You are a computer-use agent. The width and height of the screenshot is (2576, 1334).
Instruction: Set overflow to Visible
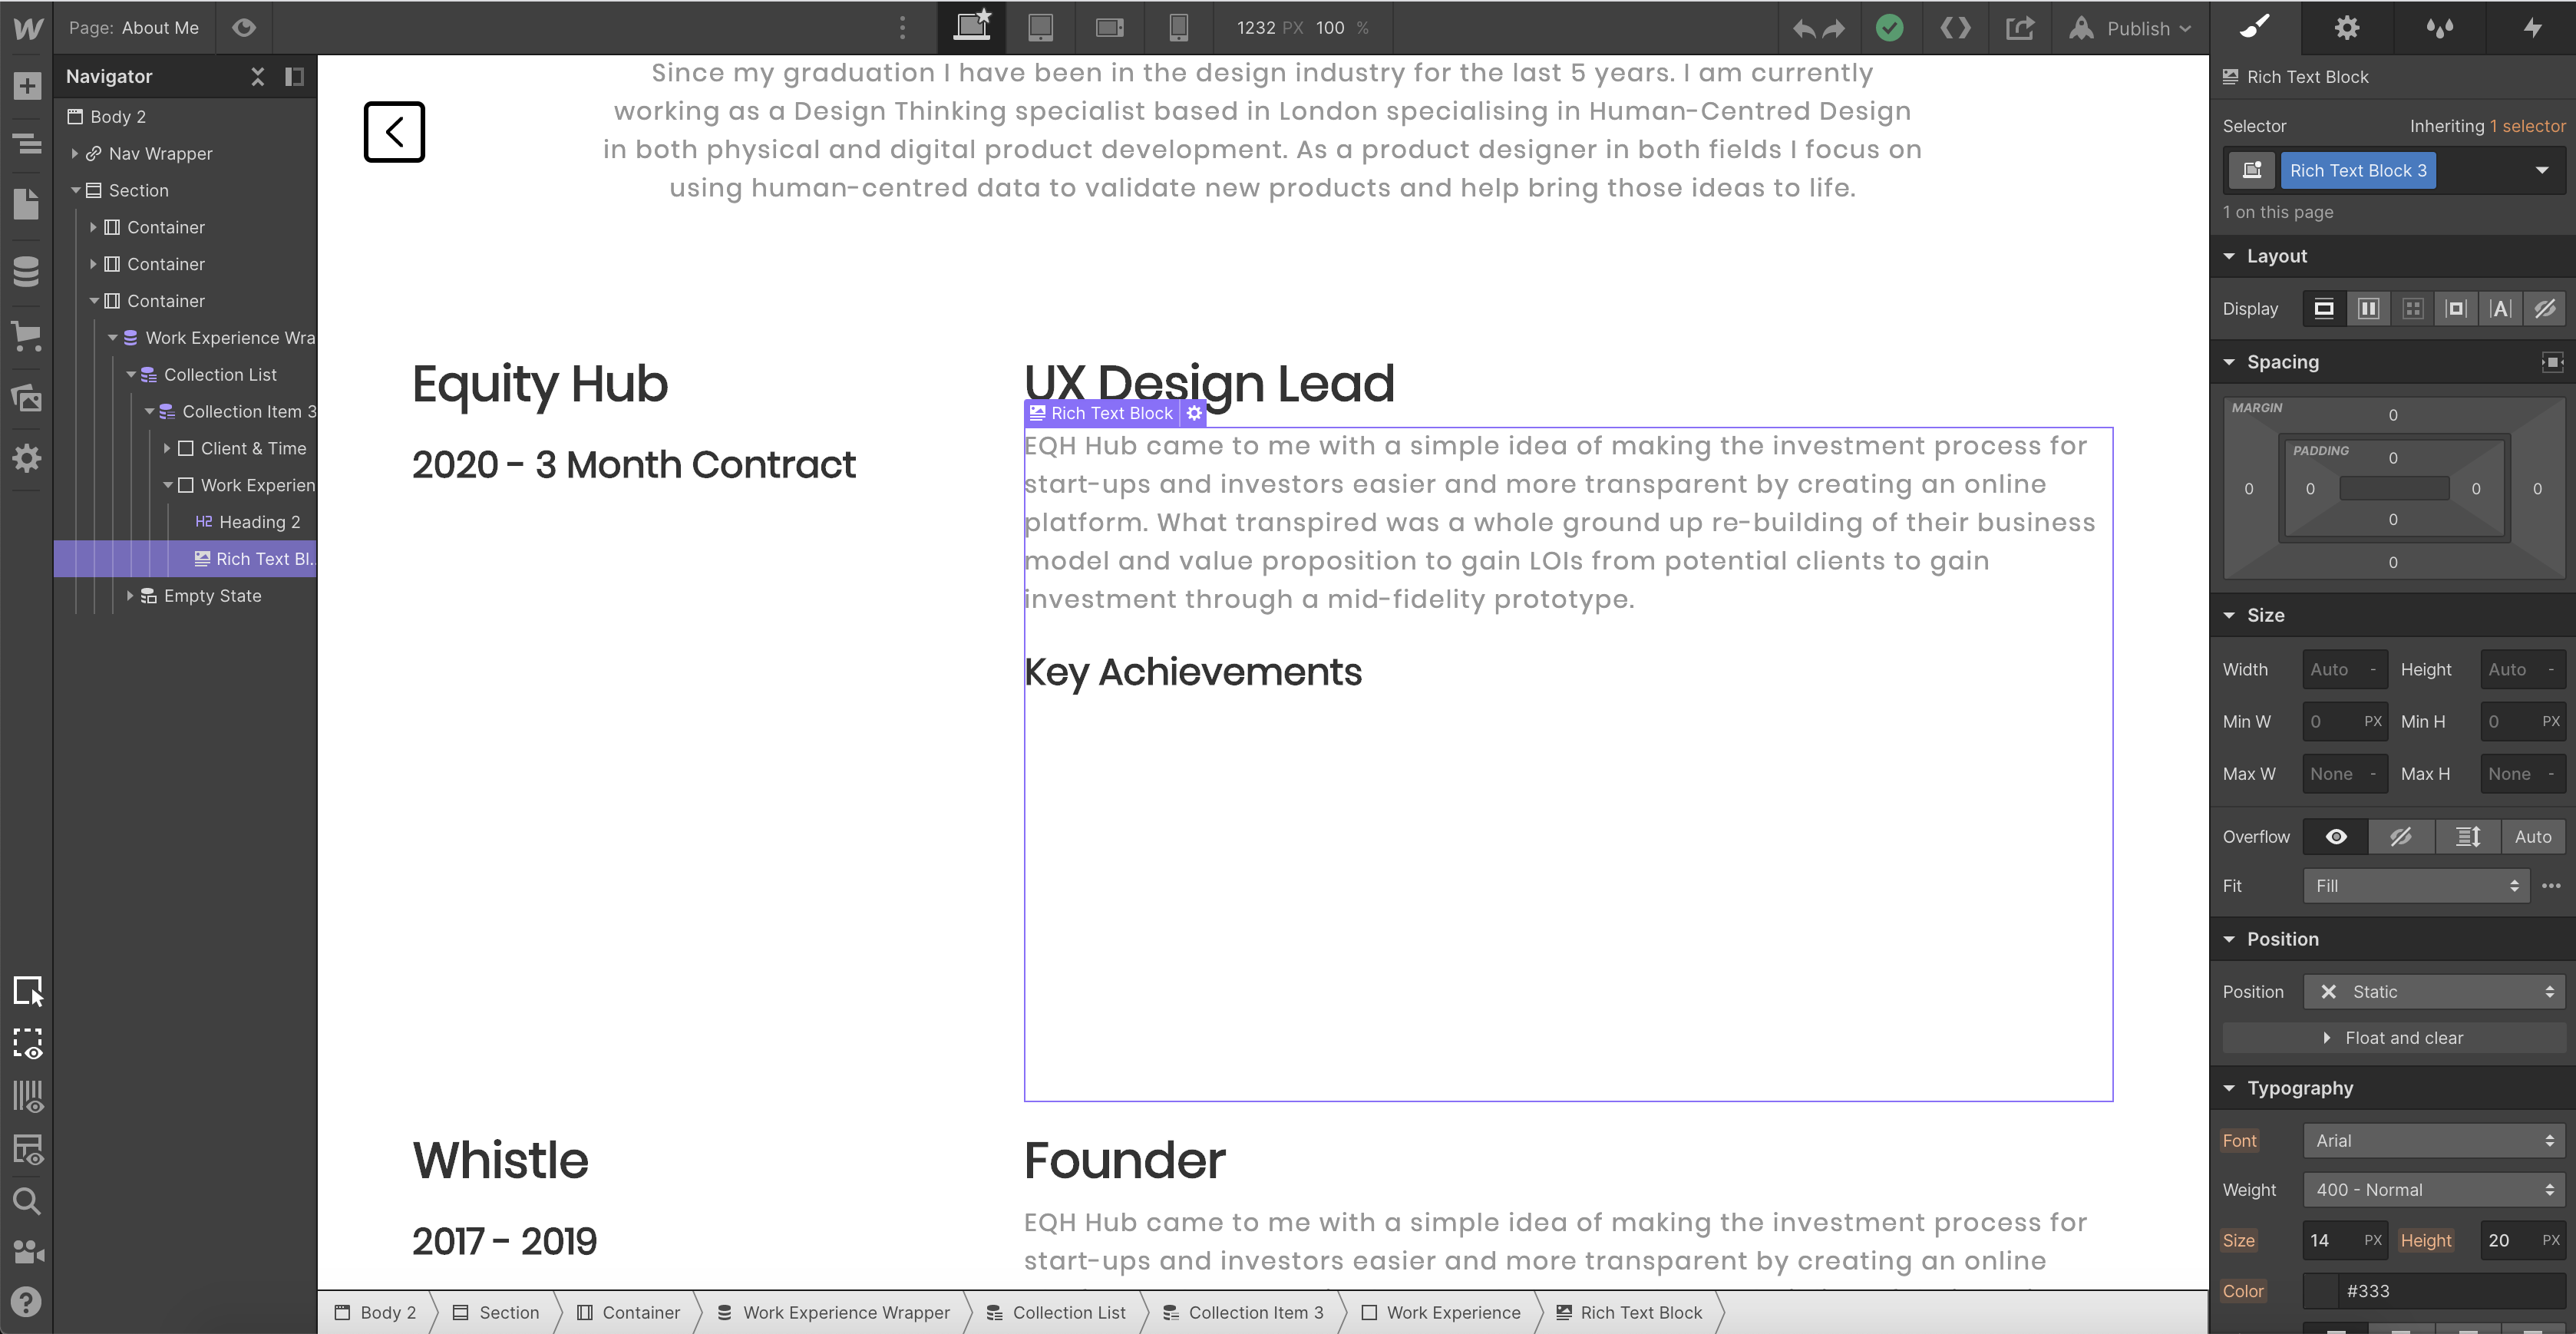click(x=2336, y=837)
